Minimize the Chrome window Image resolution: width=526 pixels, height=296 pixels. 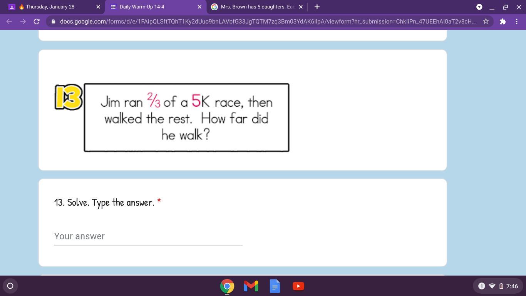tap(492, 7)
